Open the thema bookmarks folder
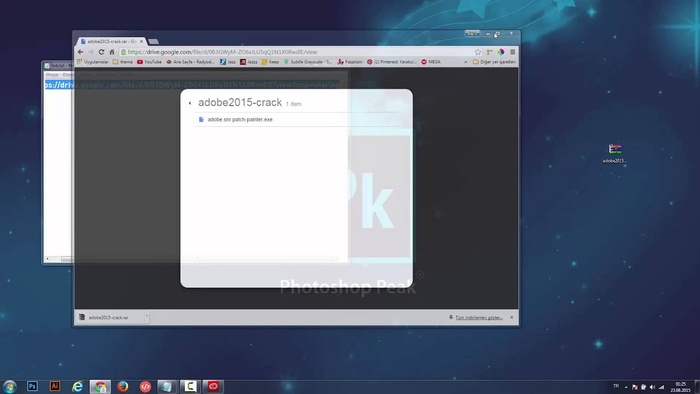The width and height of the screenshot is (700, 394). [122, 62]
